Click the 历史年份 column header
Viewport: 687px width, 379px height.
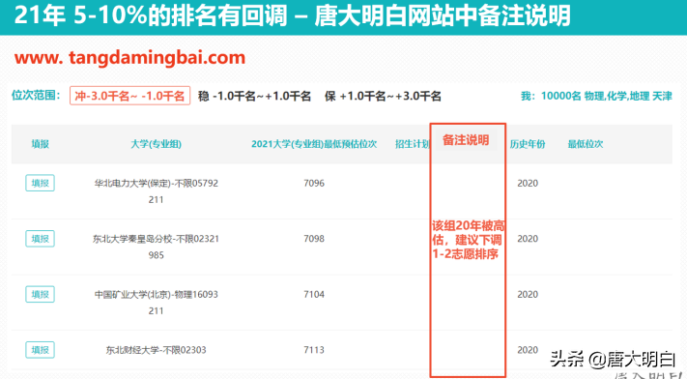pos(528,144)
